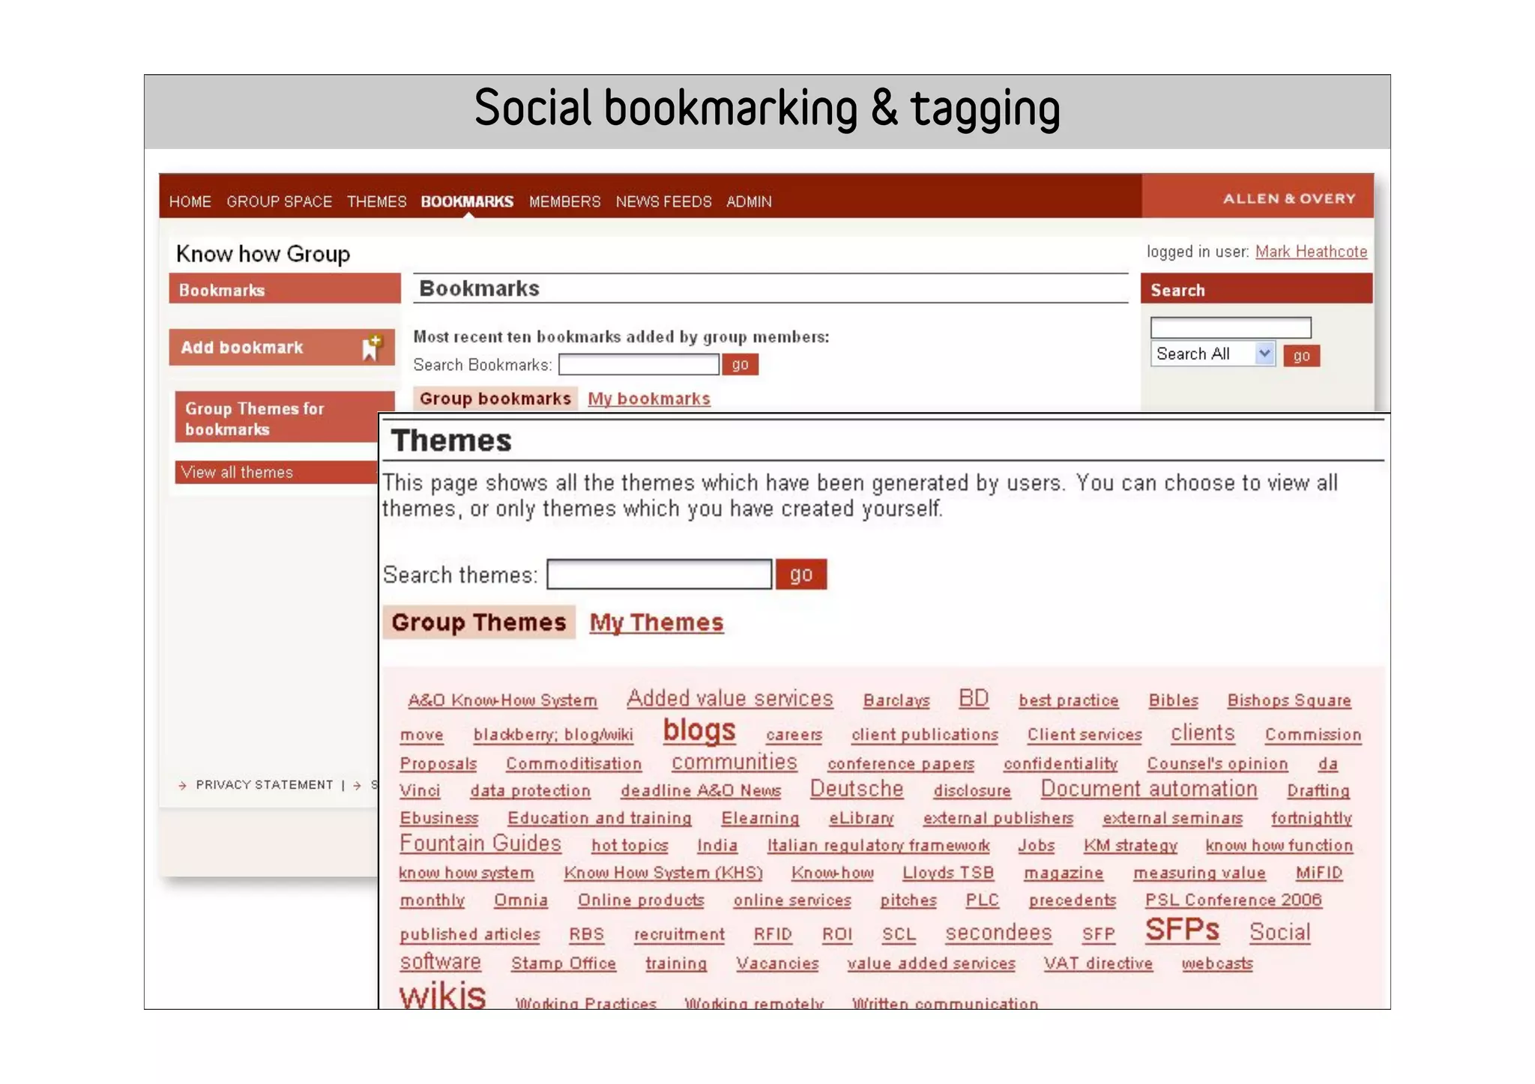Viewport: 1535px width, 1084px height.
Task: Click the KM strategy tag
Action: click(x=1130, y=846)
